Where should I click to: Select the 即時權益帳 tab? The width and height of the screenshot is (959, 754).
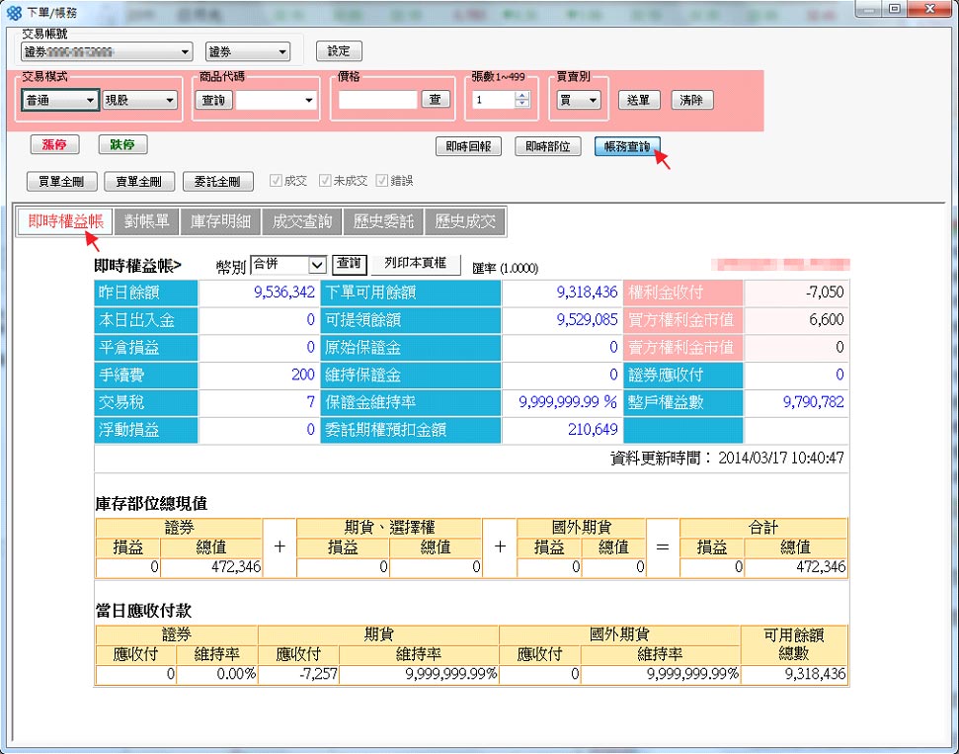[65, 221]
